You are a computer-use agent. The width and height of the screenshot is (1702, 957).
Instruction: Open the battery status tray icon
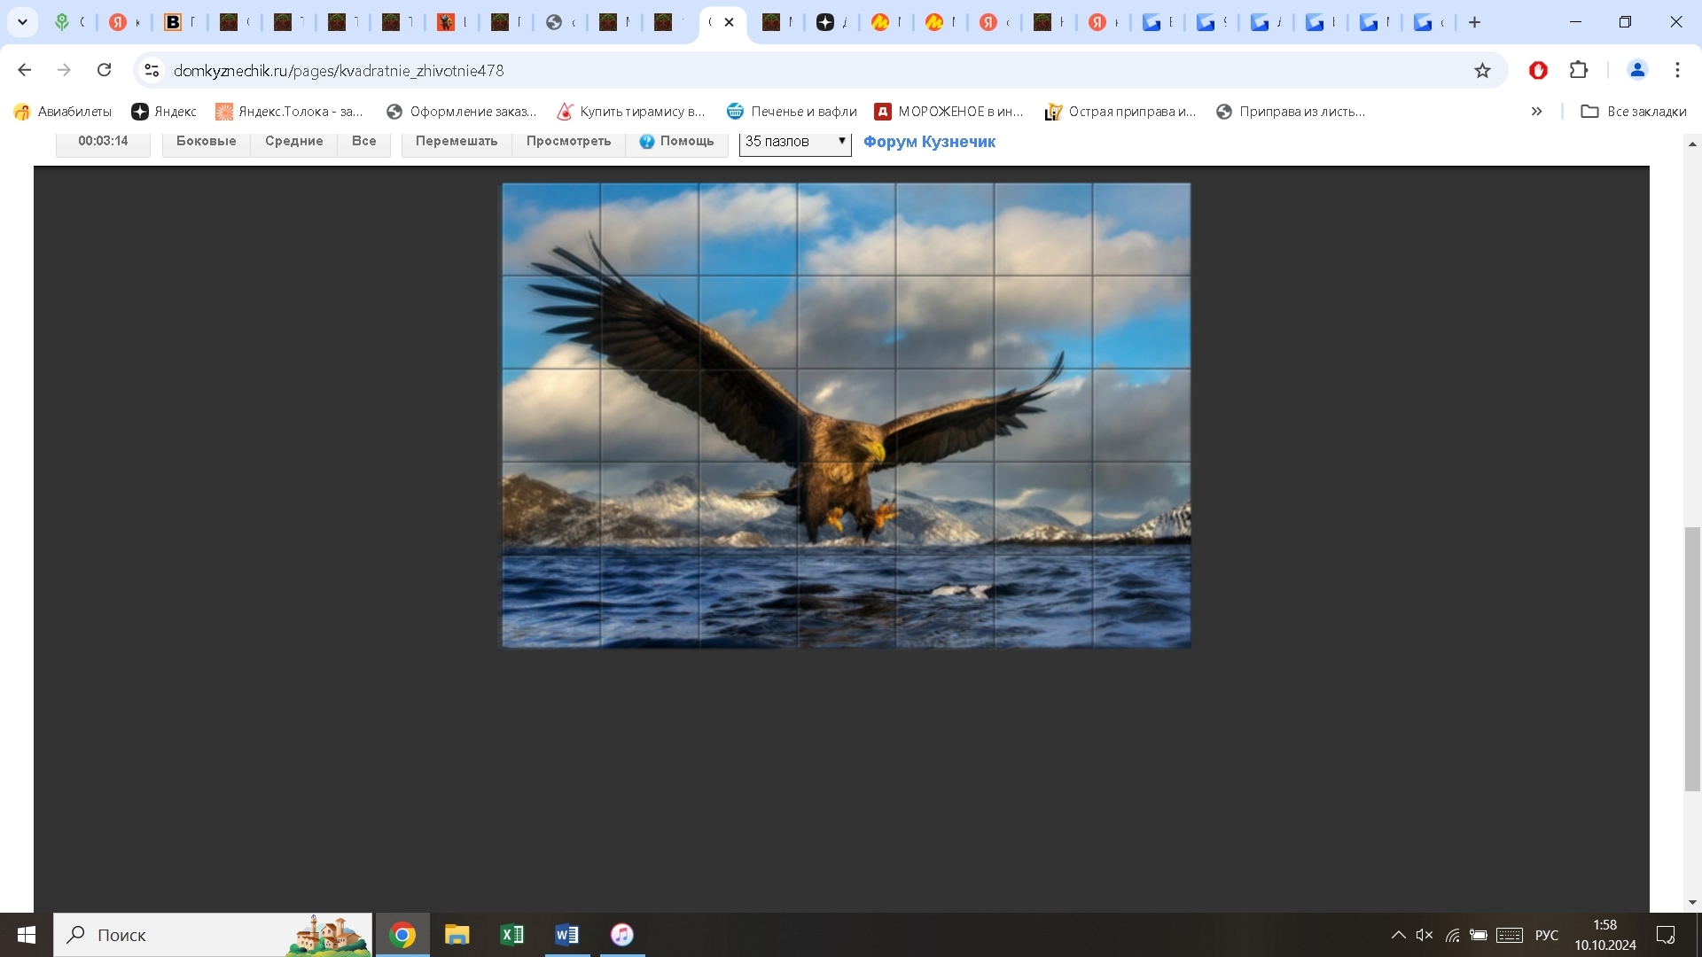[1479, 935]
